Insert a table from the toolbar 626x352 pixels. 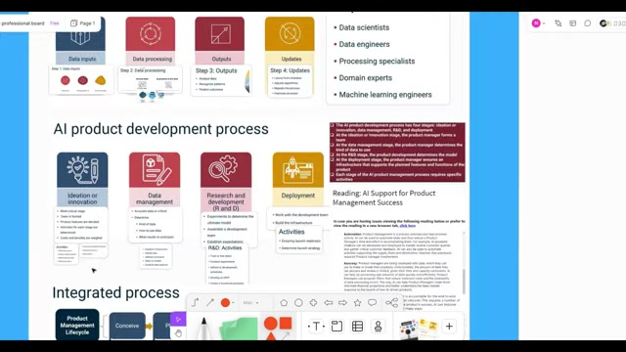[x=357, y=326]
